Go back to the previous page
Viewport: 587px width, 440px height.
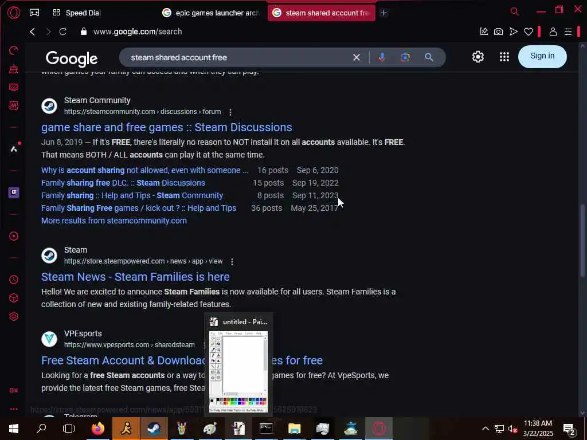33,32
